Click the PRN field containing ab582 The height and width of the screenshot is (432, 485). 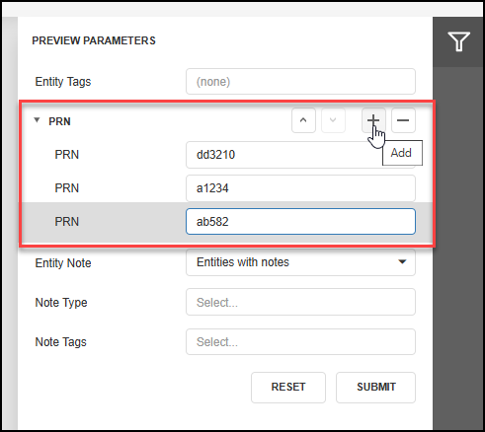[300, 222]
